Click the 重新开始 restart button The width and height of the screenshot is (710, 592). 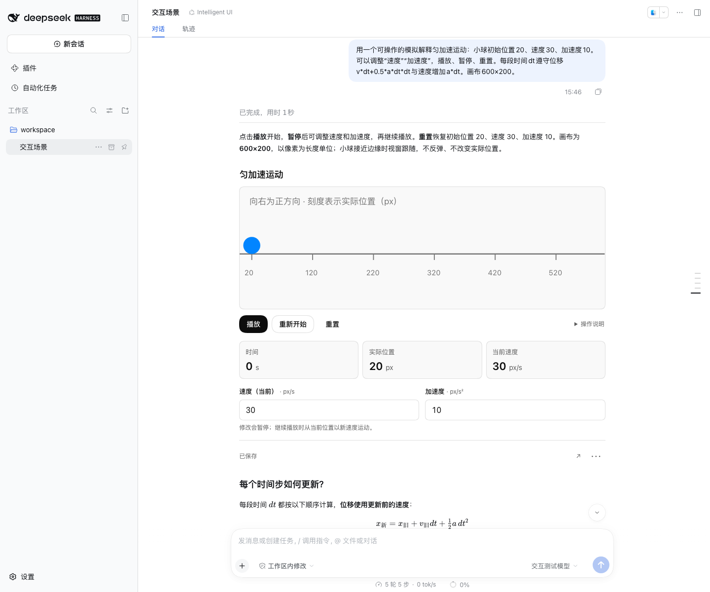[293, 324]
